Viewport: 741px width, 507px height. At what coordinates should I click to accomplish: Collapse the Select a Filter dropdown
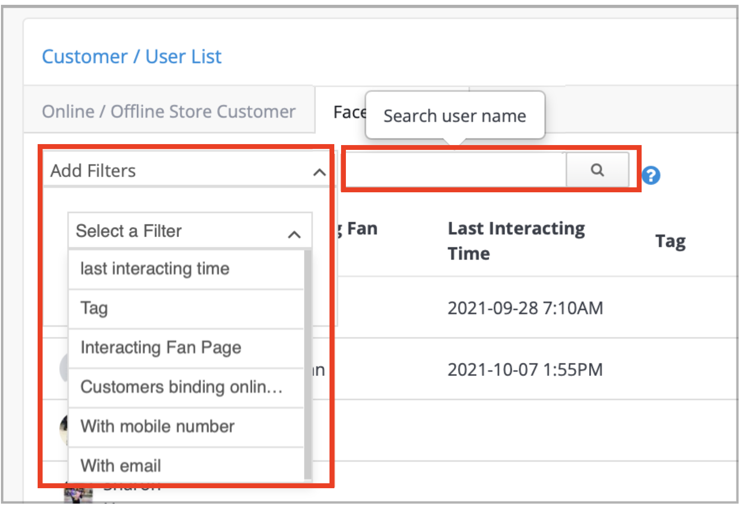click(x=295, y=235)
